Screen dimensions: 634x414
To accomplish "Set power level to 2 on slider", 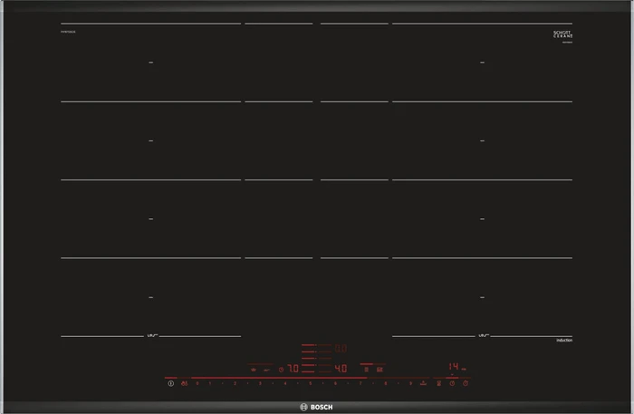I will coord(235,383).
